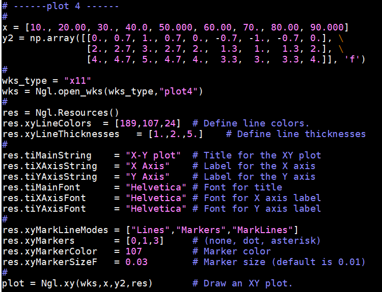382x292 pixels.
Task: Click 'Ngl.Resources()' text
Action: pyautogui.click(x=77, y=113)
